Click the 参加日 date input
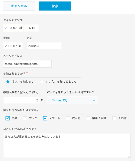 13,46
